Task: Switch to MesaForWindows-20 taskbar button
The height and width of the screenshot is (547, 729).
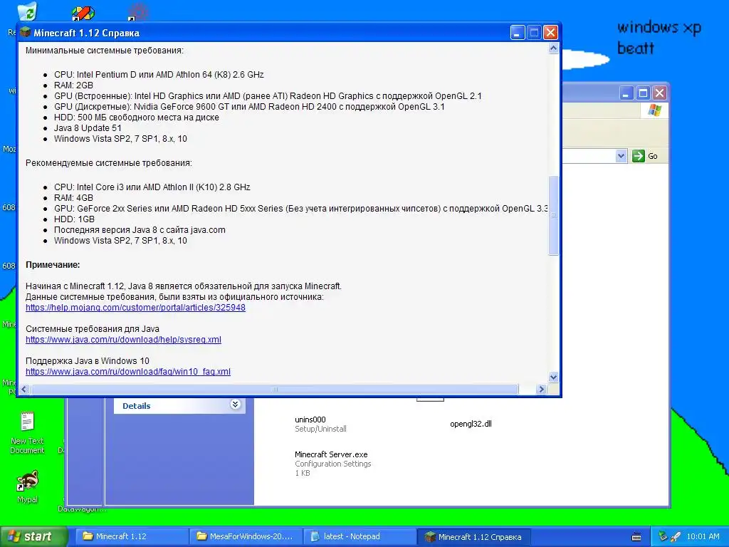Action: click(x=246, y=536)
